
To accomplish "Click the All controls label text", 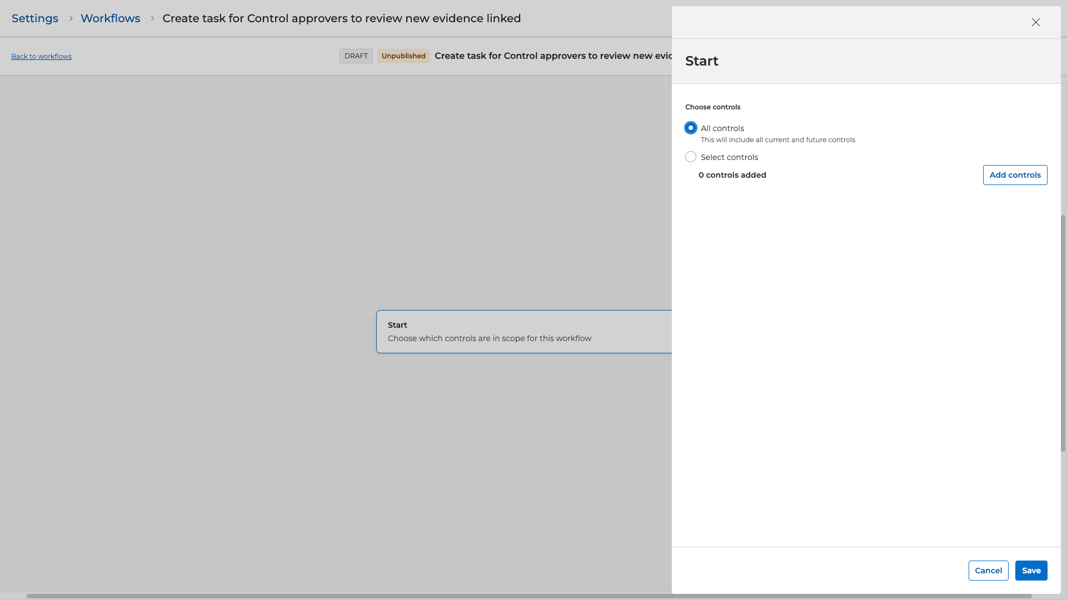I will [722, 128].
